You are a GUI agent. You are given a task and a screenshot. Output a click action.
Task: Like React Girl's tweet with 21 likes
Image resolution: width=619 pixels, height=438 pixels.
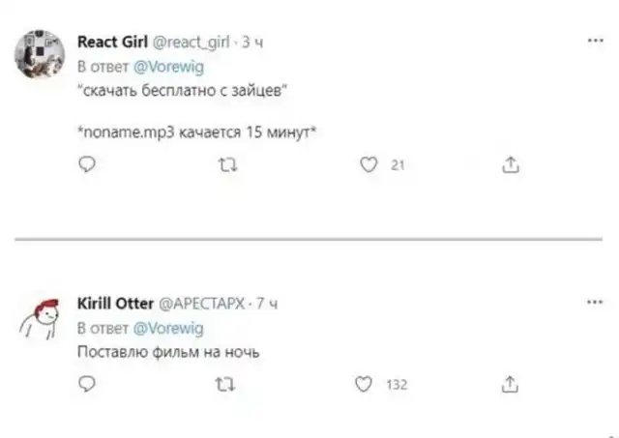coord(368,165)
